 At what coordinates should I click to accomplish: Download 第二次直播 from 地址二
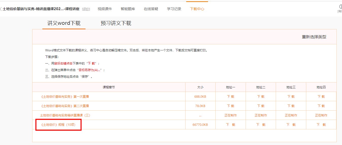tap(261, 106)
